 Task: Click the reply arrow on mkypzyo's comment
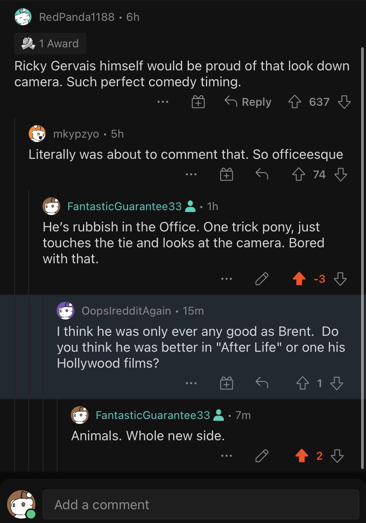tap(262, 175)
